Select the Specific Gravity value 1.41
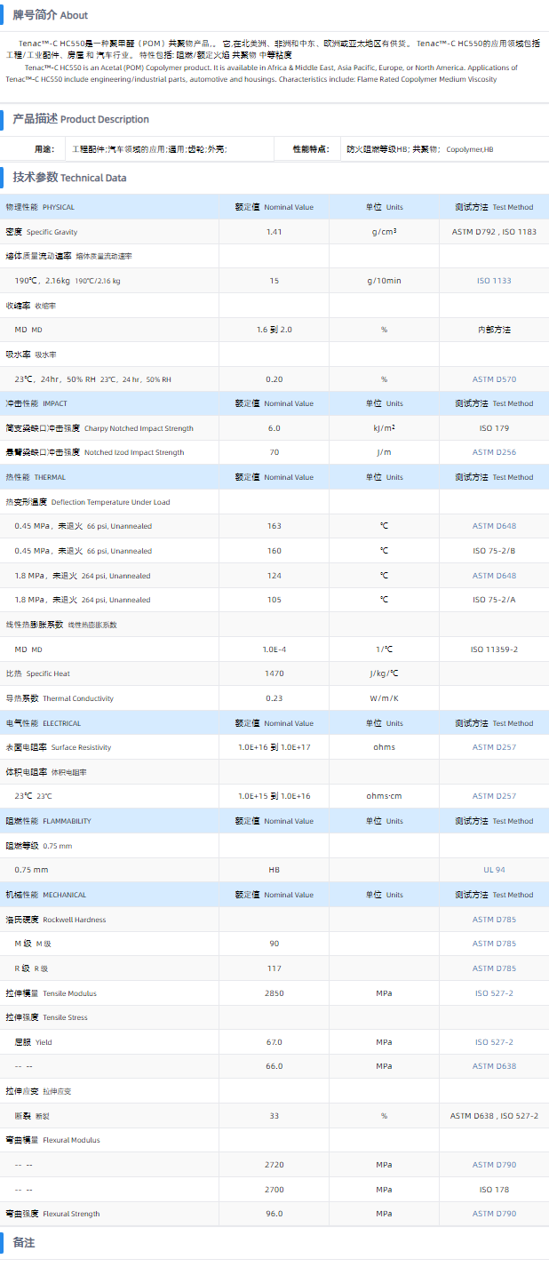549x1267 pixels. pos(274,232)
